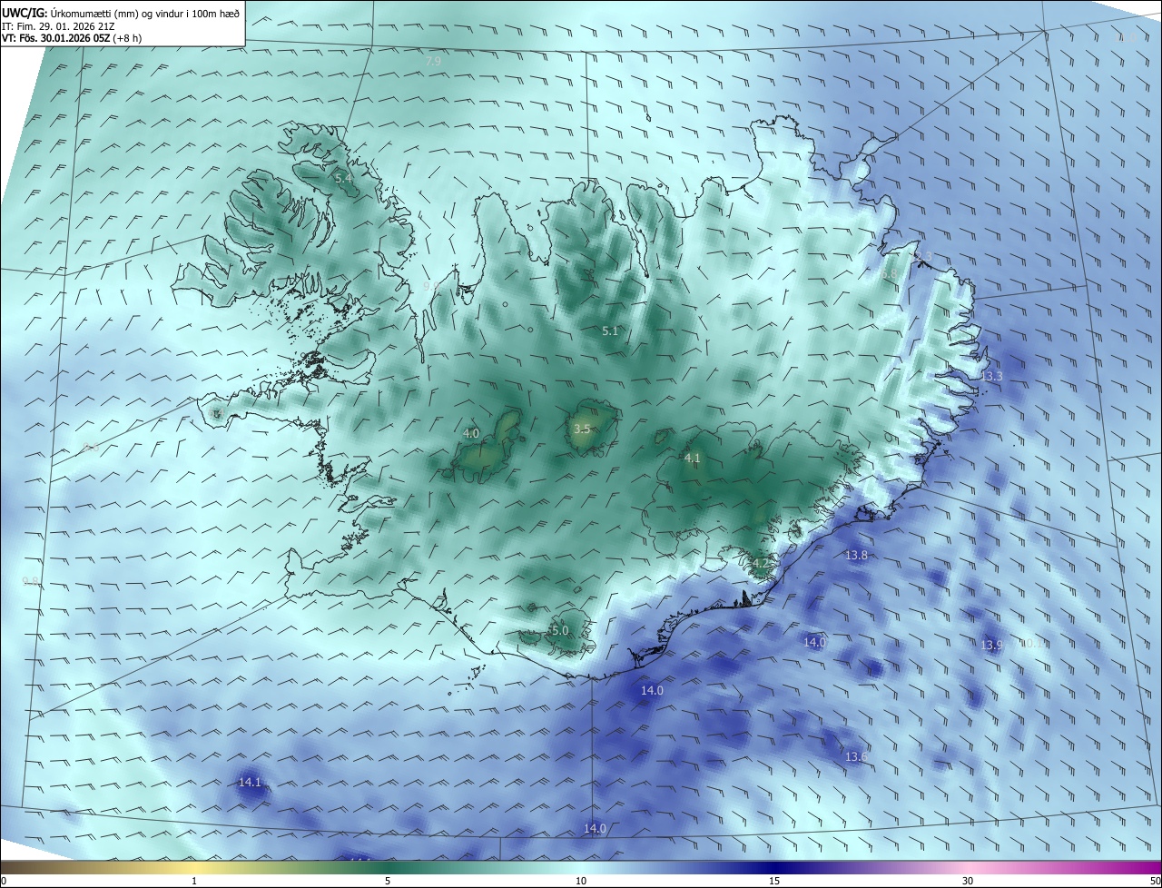Screen dimensions: 1162x888
Task: Click the 5.1 value in north Iceland
Action: click(610, 331)
